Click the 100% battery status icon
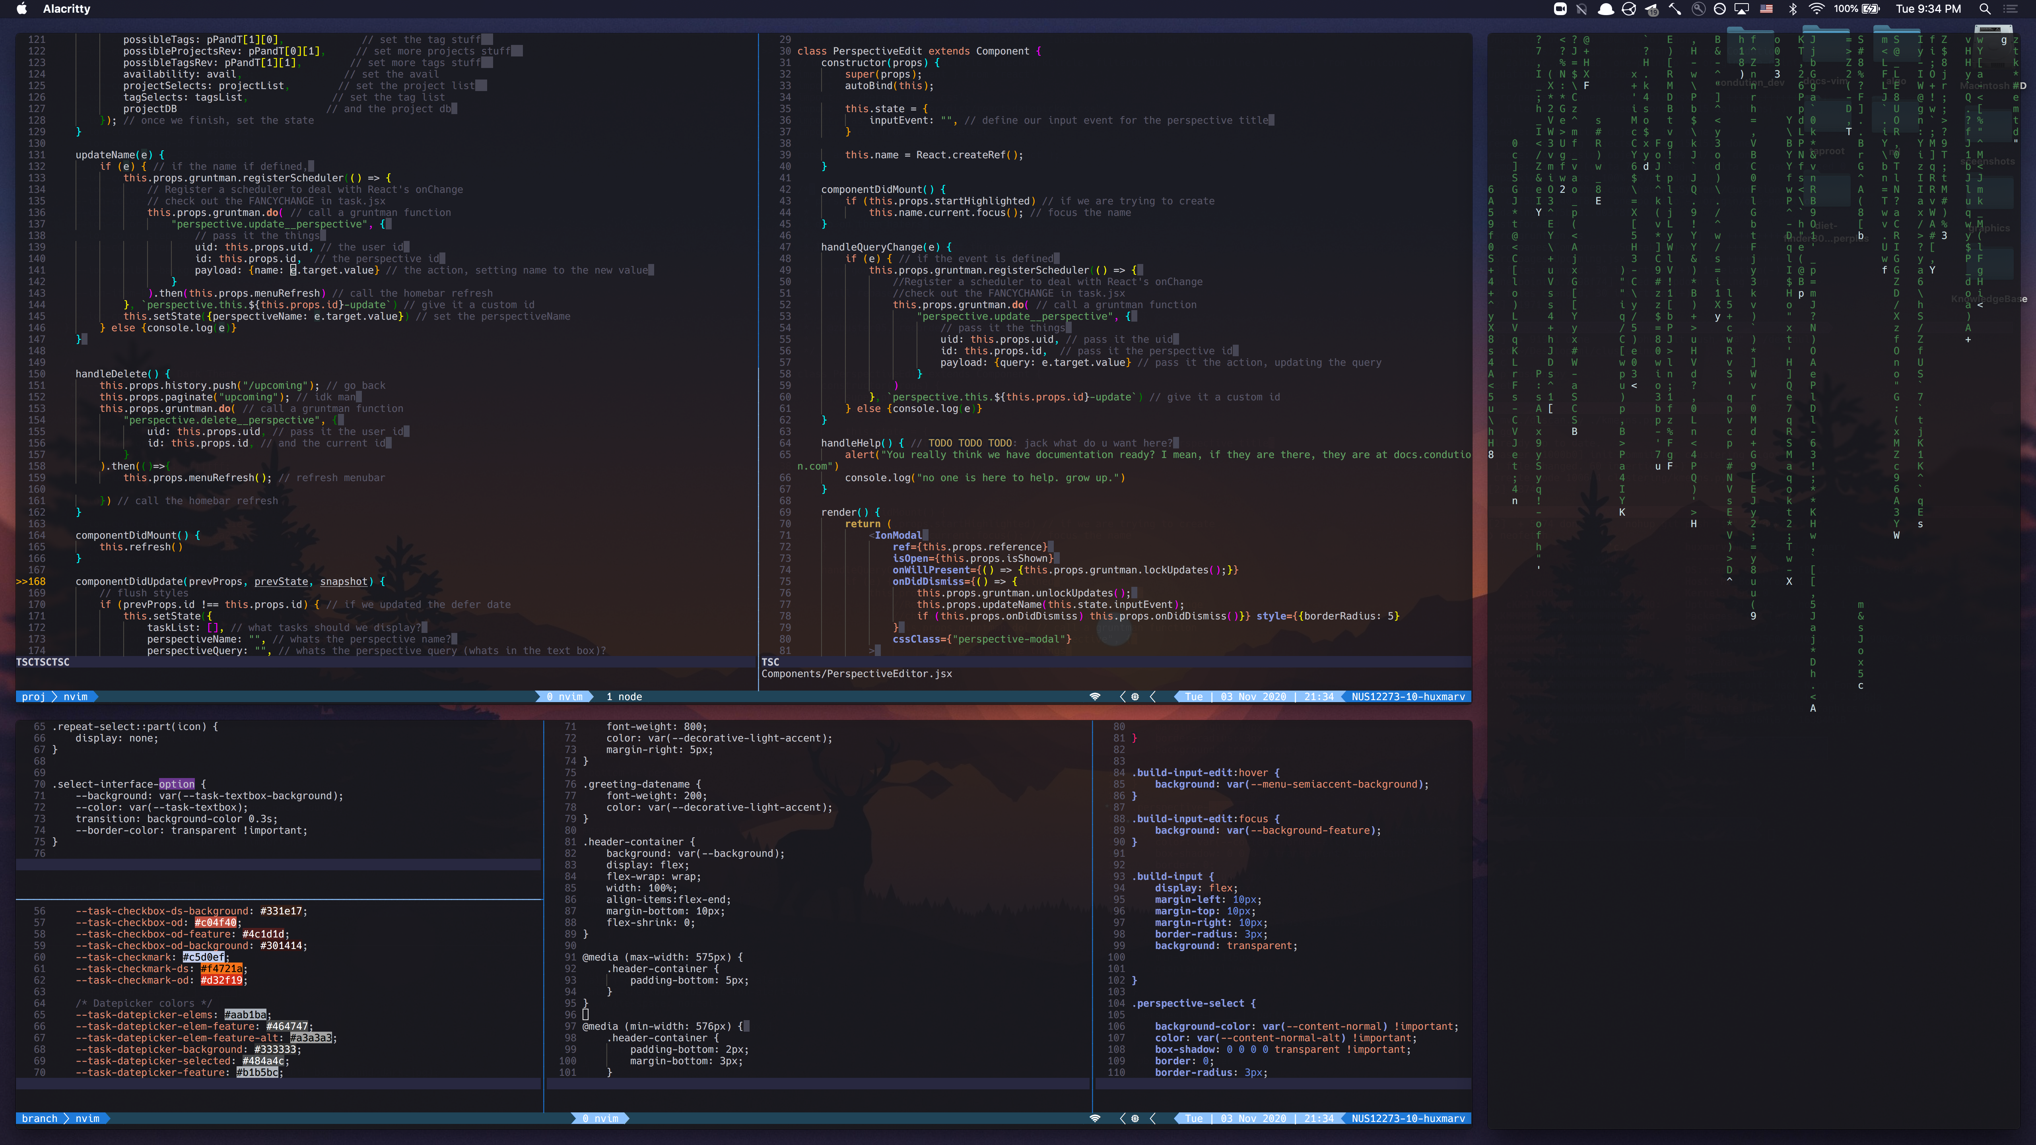The height and width of the screenshot is (1145, 2036). pyautogui.click(x=1857, y=9)
